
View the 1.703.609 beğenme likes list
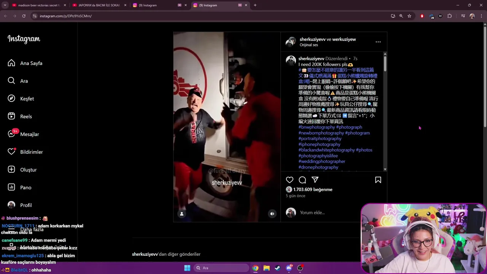point(313,190)
